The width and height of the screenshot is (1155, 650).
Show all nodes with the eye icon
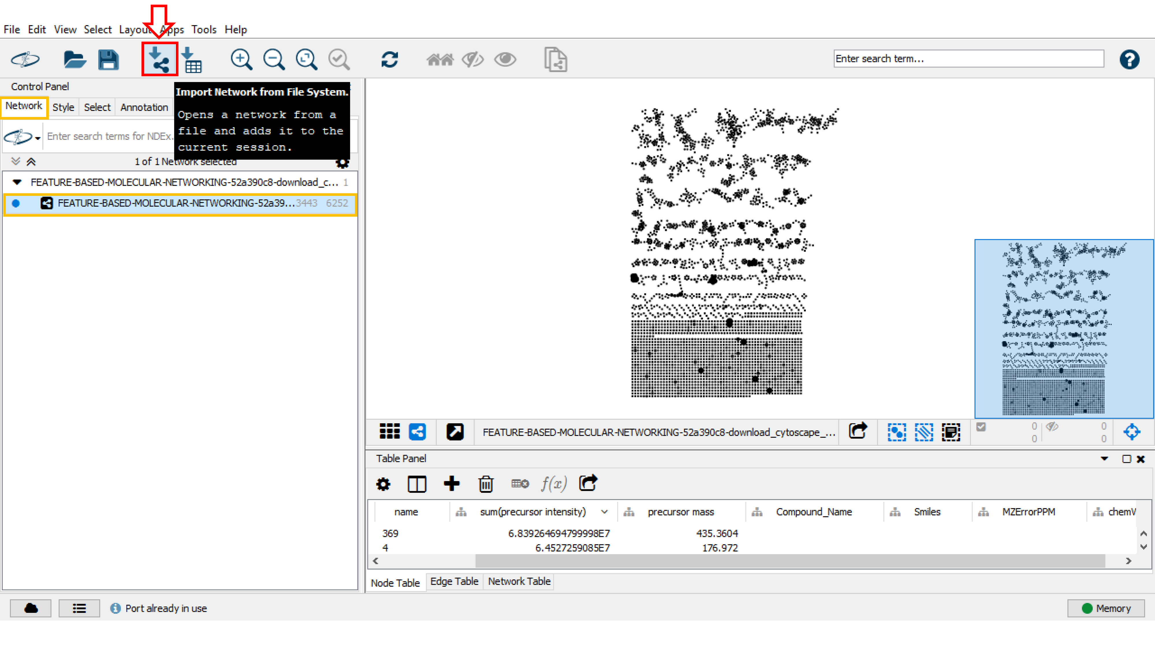(x=505, y=59)
